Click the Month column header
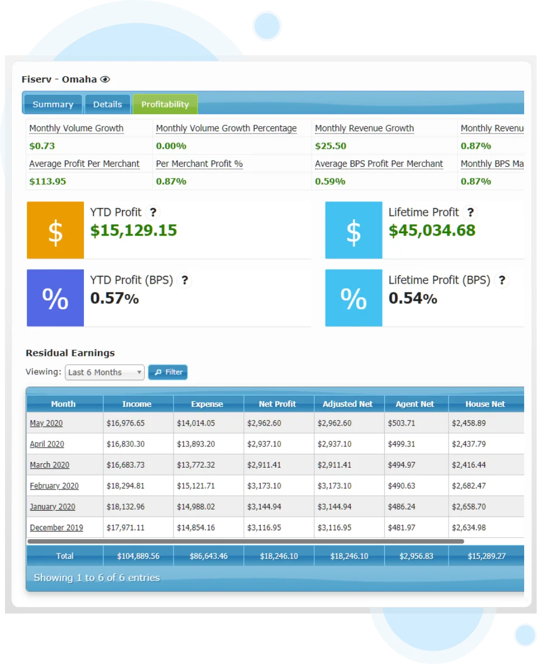This screenshot has width=537, height=664. (x=64, y=404)
